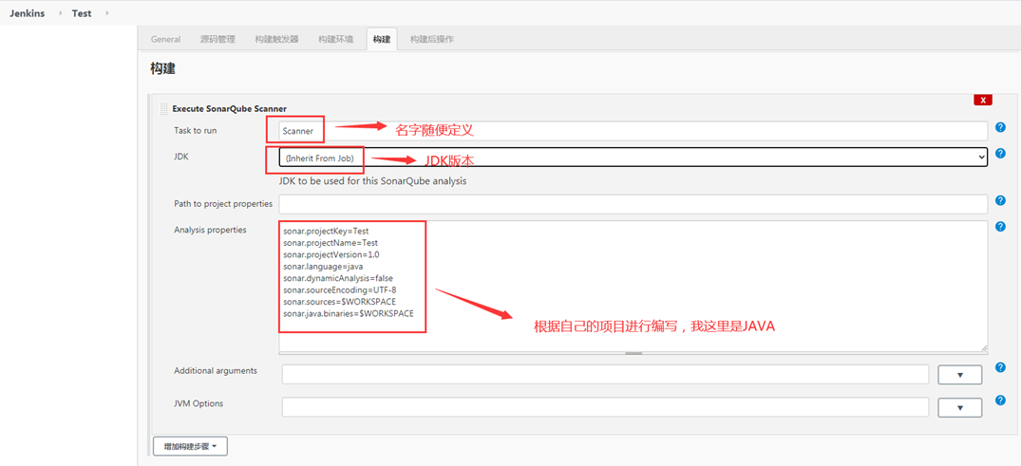Open help for Task to run field
The width and height of the screenshot is (1021, 466).
pyautogui.click(x=1001, y=127)
